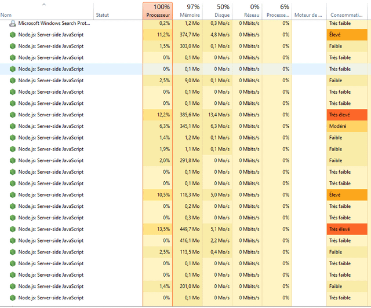The width and height of the screenshot is (371, 308).
Task: Click the 13,5% processor usage cell
Action: point(158,229)
